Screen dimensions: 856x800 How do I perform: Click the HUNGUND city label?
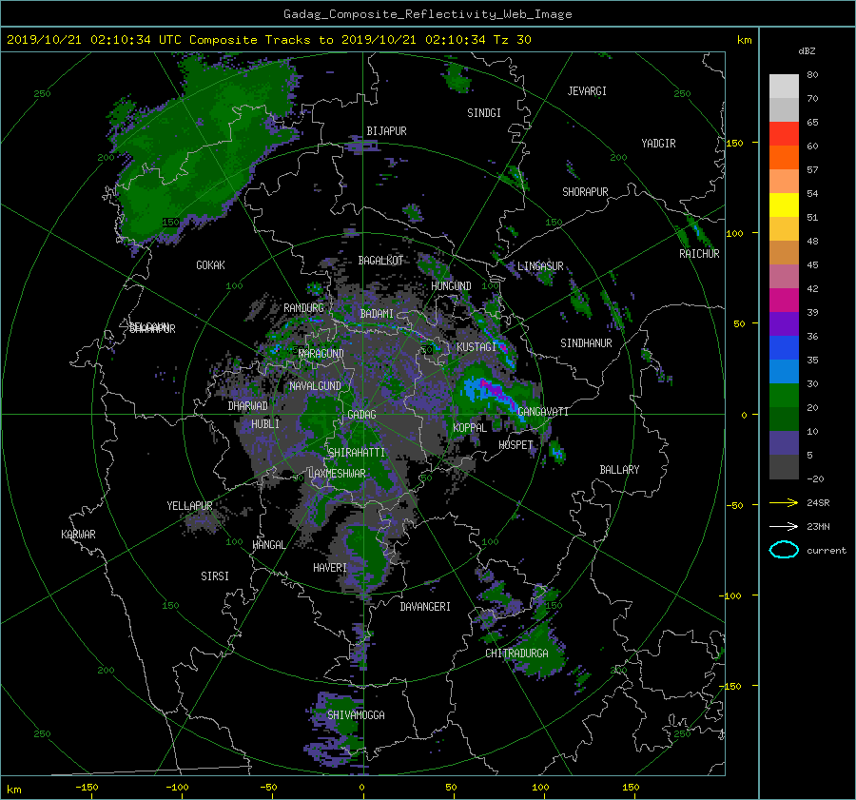tap(451, 286)
